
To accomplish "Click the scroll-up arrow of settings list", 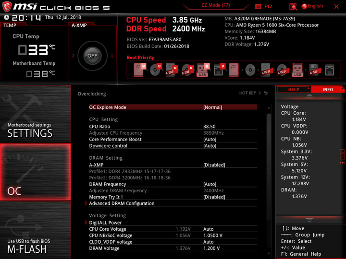I will [269, 108].
